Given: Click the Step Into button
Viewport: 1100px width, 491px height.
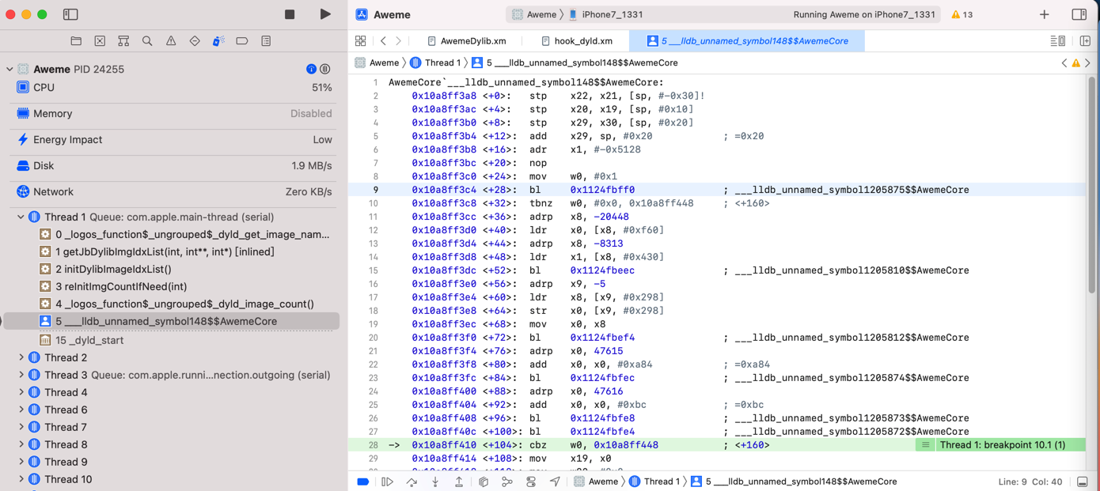Looking at the screenshot, I should click(435, 482).
